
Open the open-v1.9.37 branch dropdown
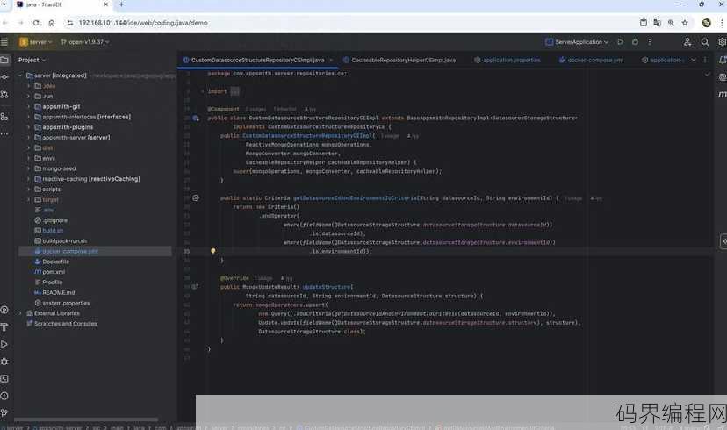click(x=85, y=42)
